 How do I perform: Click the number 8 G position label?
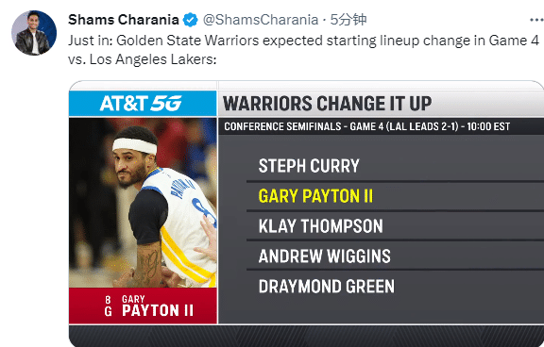[x=109, y=306]
